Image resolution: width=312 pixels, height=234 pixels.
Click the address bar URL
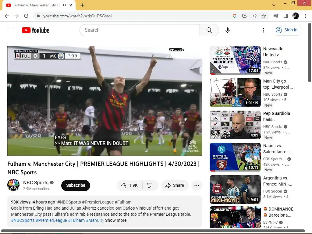[x=77, y=16]
